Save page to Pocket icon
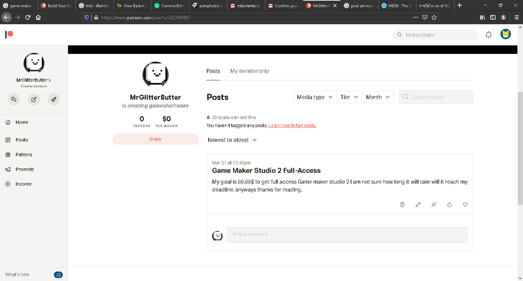The width and height of the screenshot is (523, 281). click(425, 17)
